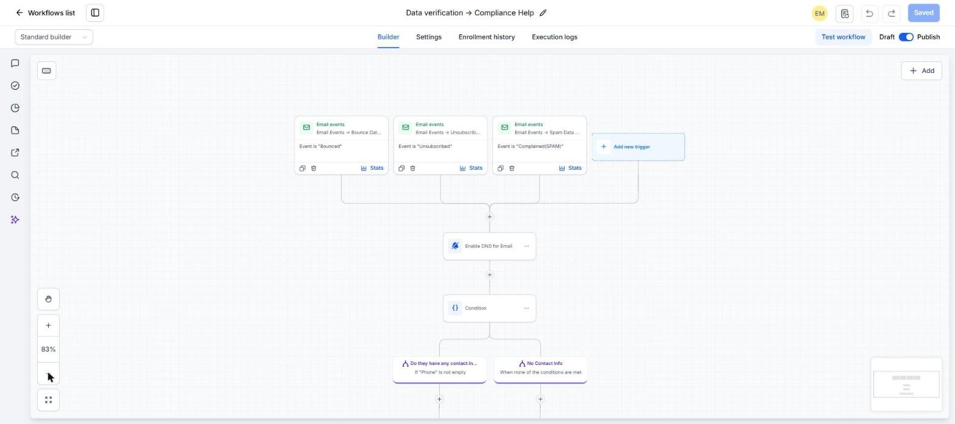The height and width of the screenshot is (424, 955).
Task: Redo the last change
Action: point(892,13)
